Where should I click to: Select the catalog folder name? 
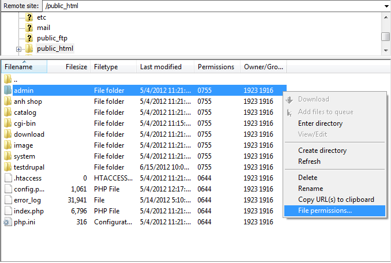pos(25,112)
